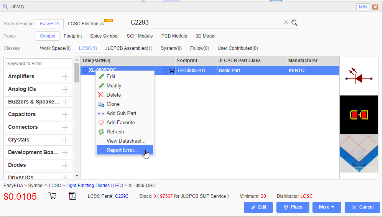Expand the Capacitors category
Screen dimensions: 383x217
(x=65, y=115)
